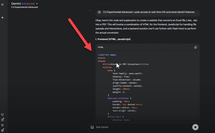Click the Excel to PDF Converter title line
The image size is (215, 133).
[x=126, y=64]
